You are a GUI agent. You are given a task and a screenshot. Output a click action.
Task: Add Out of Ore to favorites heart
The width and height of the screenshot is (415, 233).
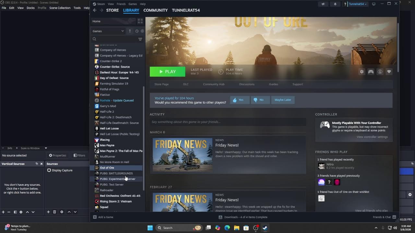tap(389, 72)
